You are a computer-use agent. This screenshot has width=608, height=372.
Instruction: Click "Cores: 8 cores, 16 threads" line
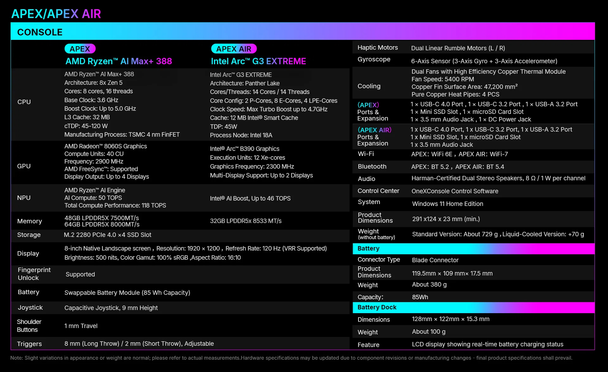point(98,91)
